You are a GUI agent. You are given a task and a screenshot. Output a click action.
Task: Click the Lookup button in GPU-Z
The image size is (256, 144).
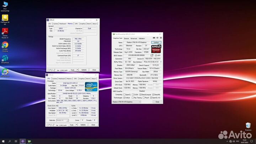[x=156, y=42]
